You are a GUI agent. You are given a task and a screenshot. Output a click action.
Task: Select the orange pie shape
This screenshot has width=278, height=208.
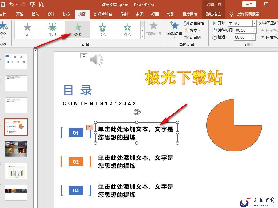[x=234, y=125]
